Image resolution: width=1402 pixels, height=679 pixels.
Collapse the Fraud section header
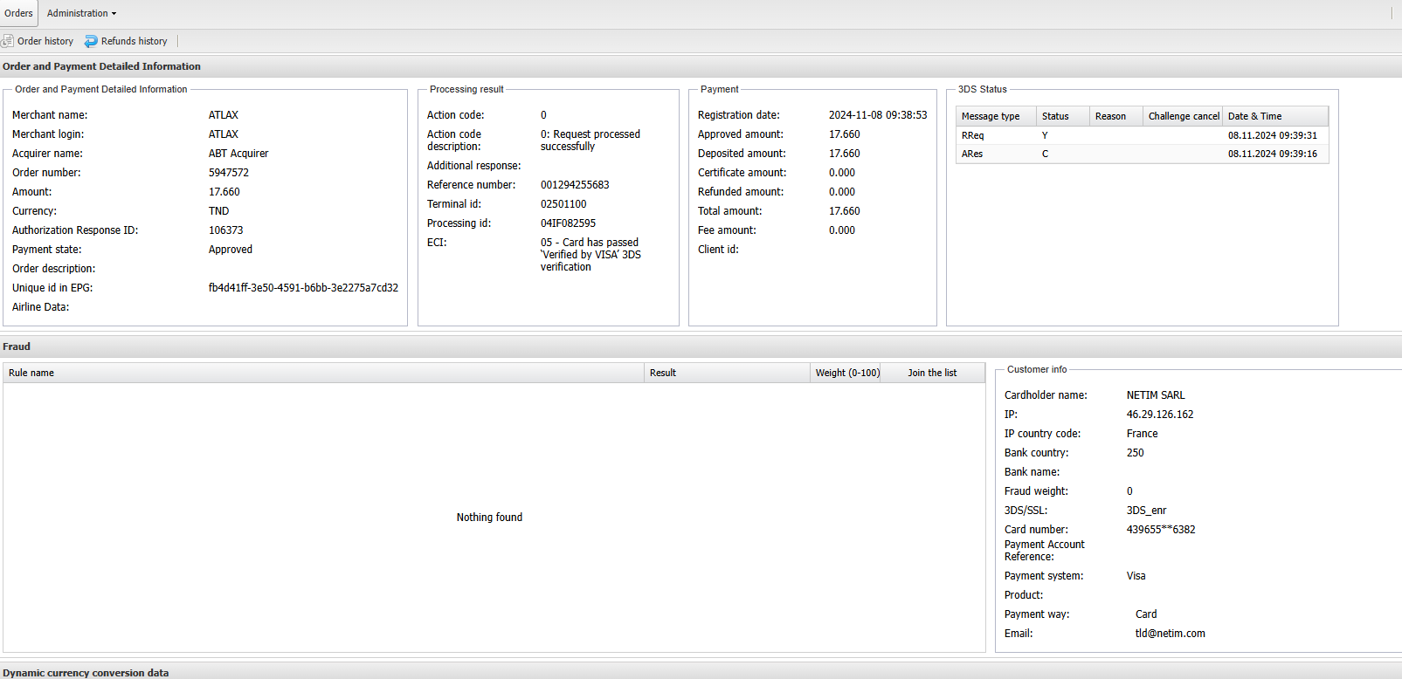click(x=17, y=346)
